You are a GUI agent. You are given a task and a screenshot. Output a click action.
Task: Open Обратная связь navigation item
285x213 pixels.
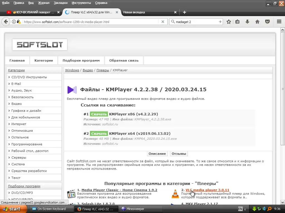[124, 60]
